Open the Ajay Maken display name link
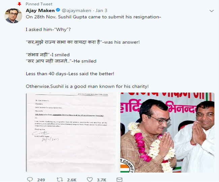This screenshot has height=182, width=219. pyautogui.click(x=40, y=10)
